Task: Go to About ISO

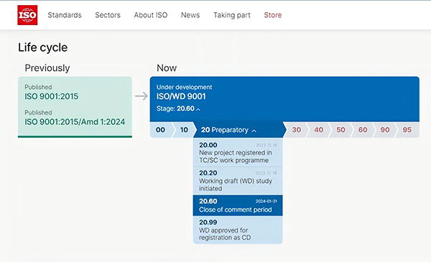Action: [x=151, y=15]
